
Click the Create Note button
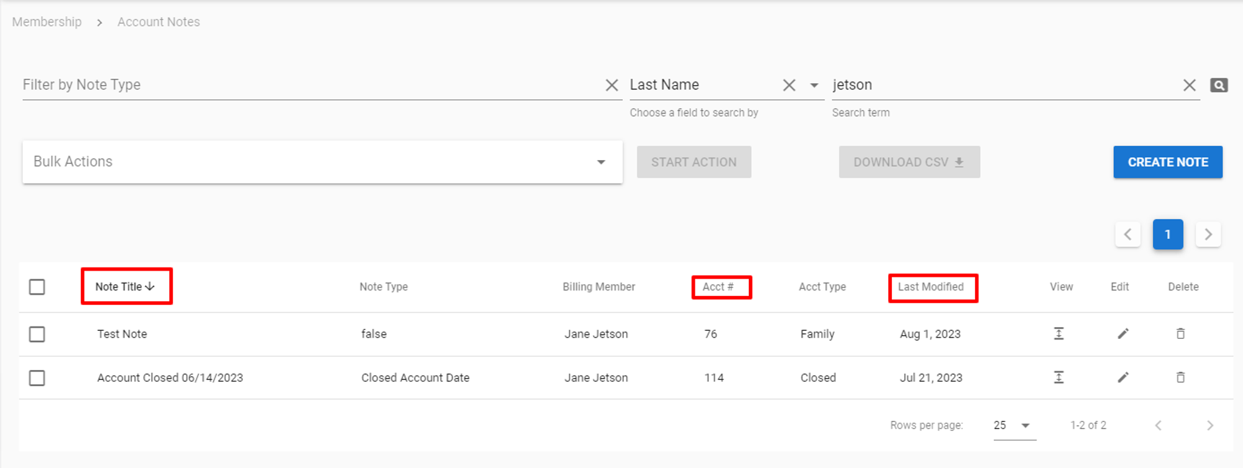pos(1168,162)
